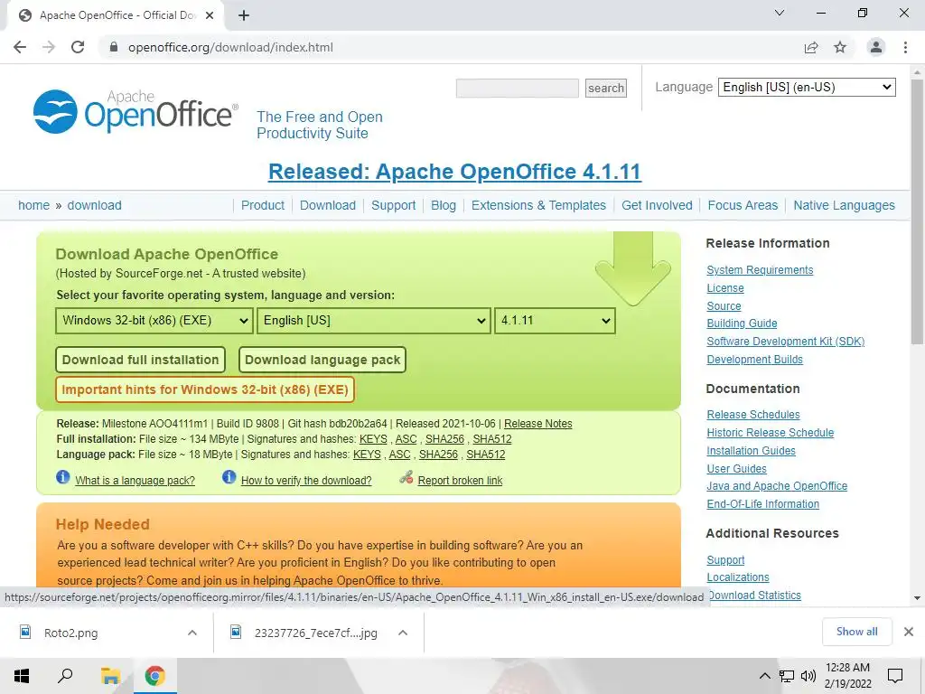Click the icon beside Report broken link
This screenshot has width=925, height=694.
pyautogui.click(x=406, y=477)
